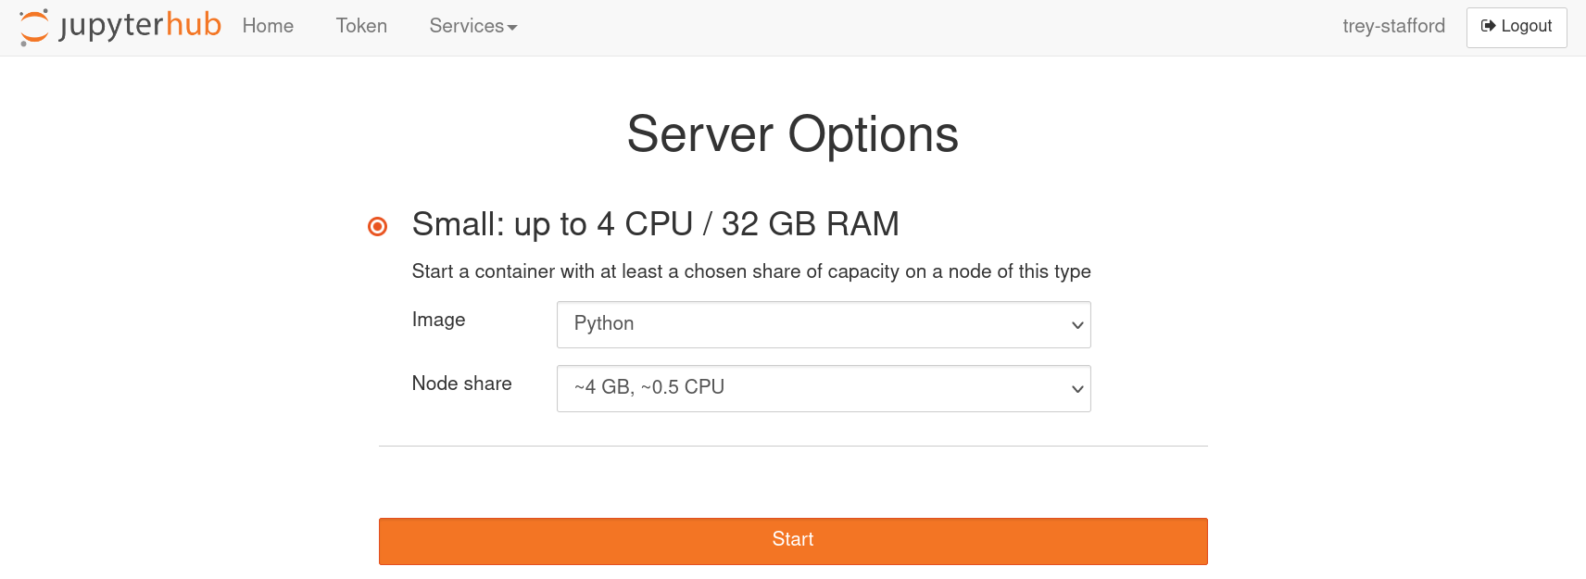Click the logout arrow icon
The image size is (1586, 579).
1488,26
